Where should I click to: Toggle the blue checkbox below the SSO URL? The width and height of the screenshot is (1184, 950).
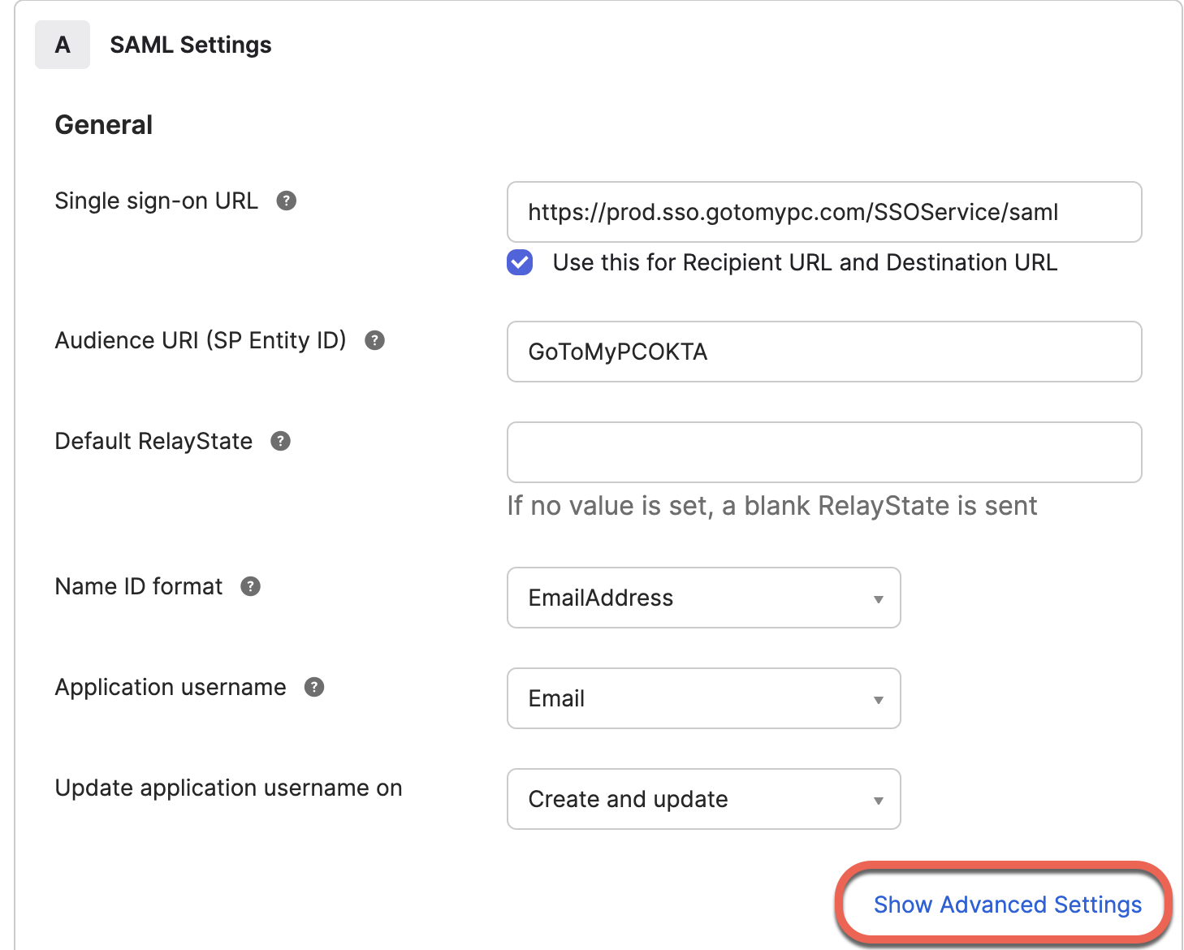pyautogui.click(x=519, y=262)
